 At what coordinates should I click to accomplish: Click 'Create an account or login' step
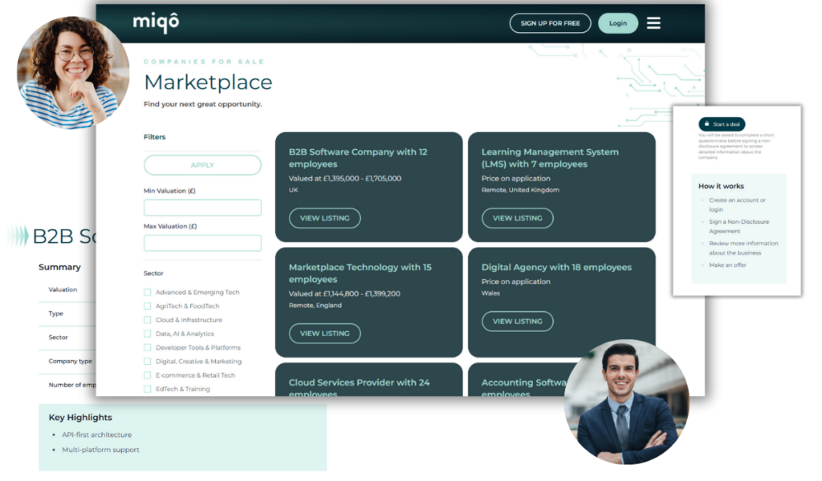coord(737,204)
